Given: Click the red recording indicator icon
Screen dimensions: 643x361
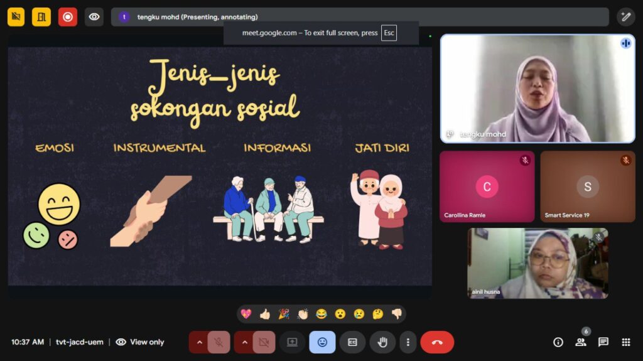Looking at the screenshot, I should tap(68, 17).
